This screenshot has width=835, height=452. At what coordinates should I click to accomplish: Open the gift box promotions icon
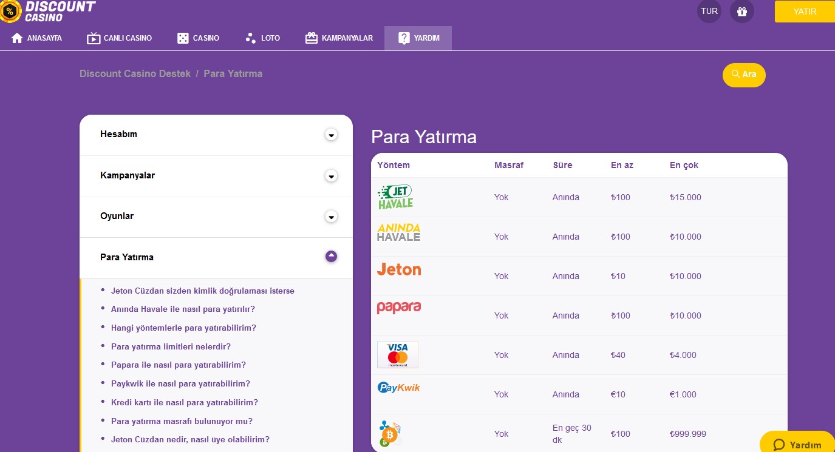pyautogui.click(x=741, y=11)
